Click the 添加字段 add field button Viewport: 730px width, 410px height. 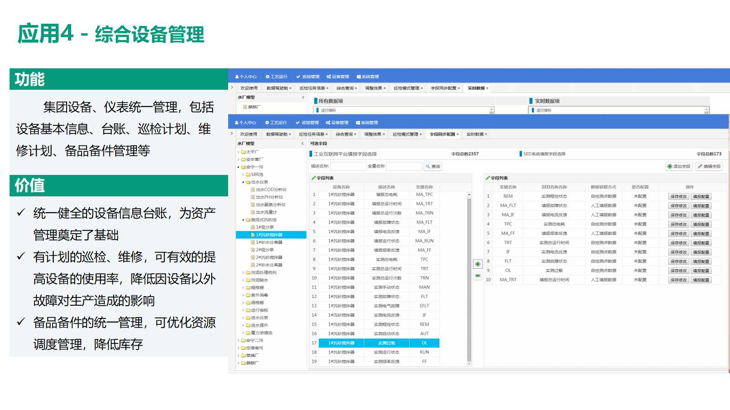pyautogui.click(x=679, y=167)
